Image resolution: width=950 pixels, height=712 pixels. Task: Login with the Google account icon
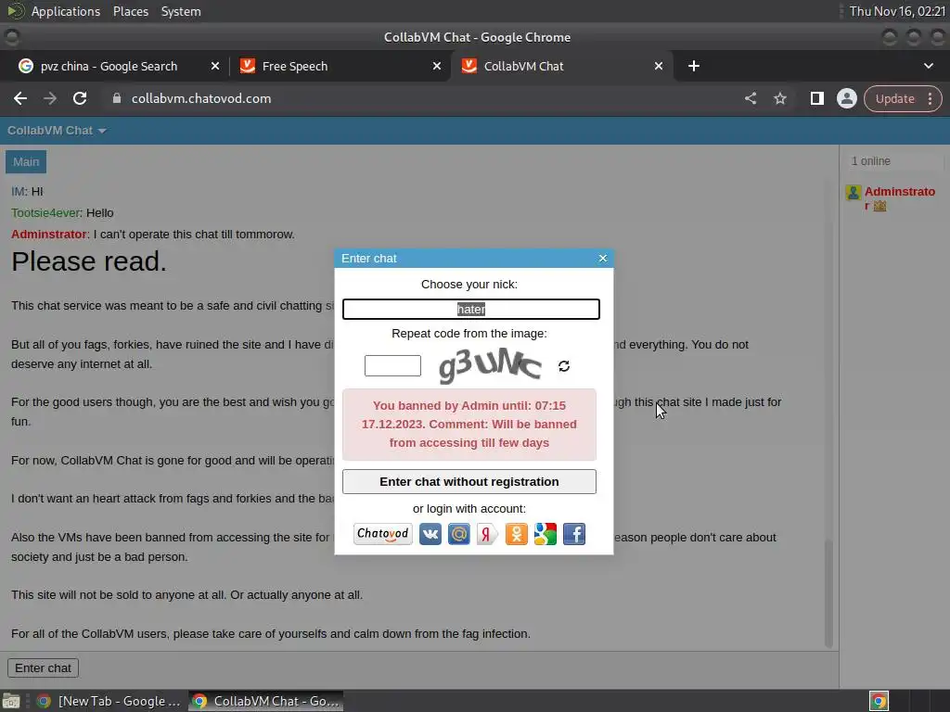pyautogui.click(x=546, y=534)
